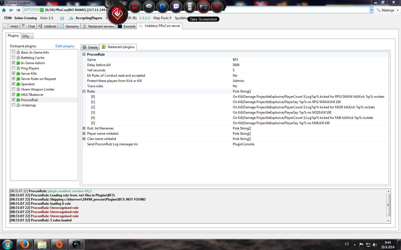The height and width of the screenshot is (250, 401).
Task: Switch to the Konzole tab
Action: click(x=127, y=26)
